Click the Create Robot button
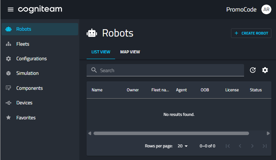The width and height of the screenshot is (276, 160). (x=251, y=33)
